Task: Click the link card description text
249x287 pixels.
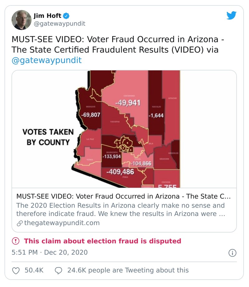Action: pos(121,210)
